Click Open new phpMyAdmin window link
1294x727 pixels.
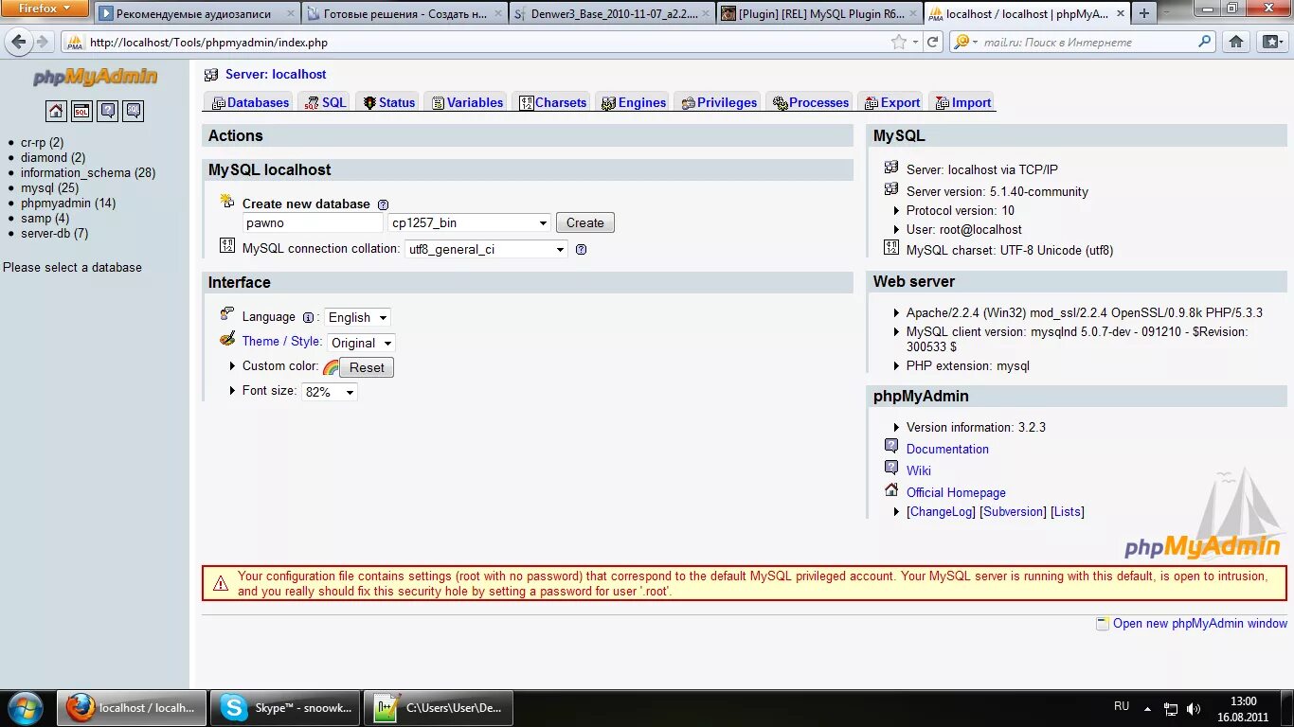pyautogui.click(x=1200, y=623)
